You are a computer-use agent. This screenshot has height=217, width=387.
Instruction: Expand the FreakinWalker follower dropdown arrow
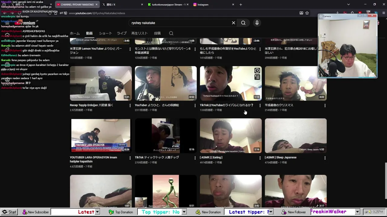pos(357,212)
